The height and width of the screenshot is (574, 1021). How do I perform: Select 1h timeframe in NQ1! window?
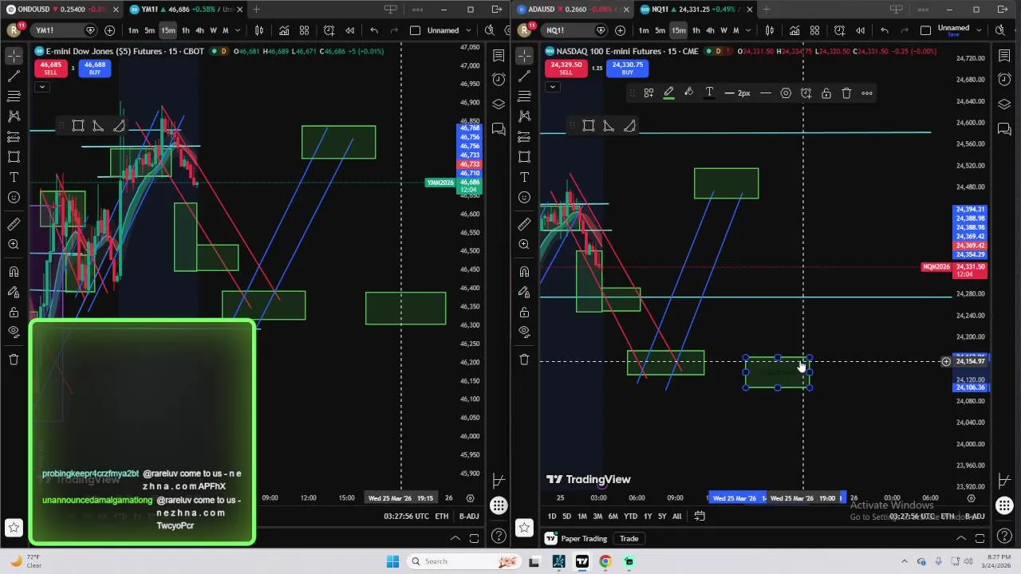tap(696, 30)
